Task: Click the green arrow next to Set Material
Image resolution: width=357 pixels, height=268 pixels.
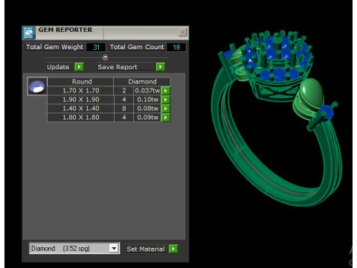Action: (x=173, y=249)
